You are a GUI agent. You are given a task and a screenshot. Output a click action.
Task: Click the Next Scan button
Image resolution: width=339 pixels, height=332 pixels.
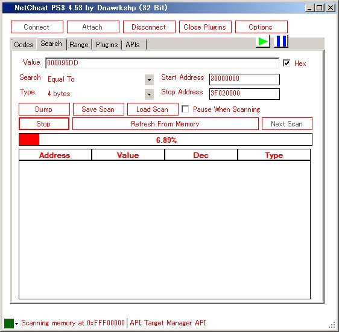(287, 124)
